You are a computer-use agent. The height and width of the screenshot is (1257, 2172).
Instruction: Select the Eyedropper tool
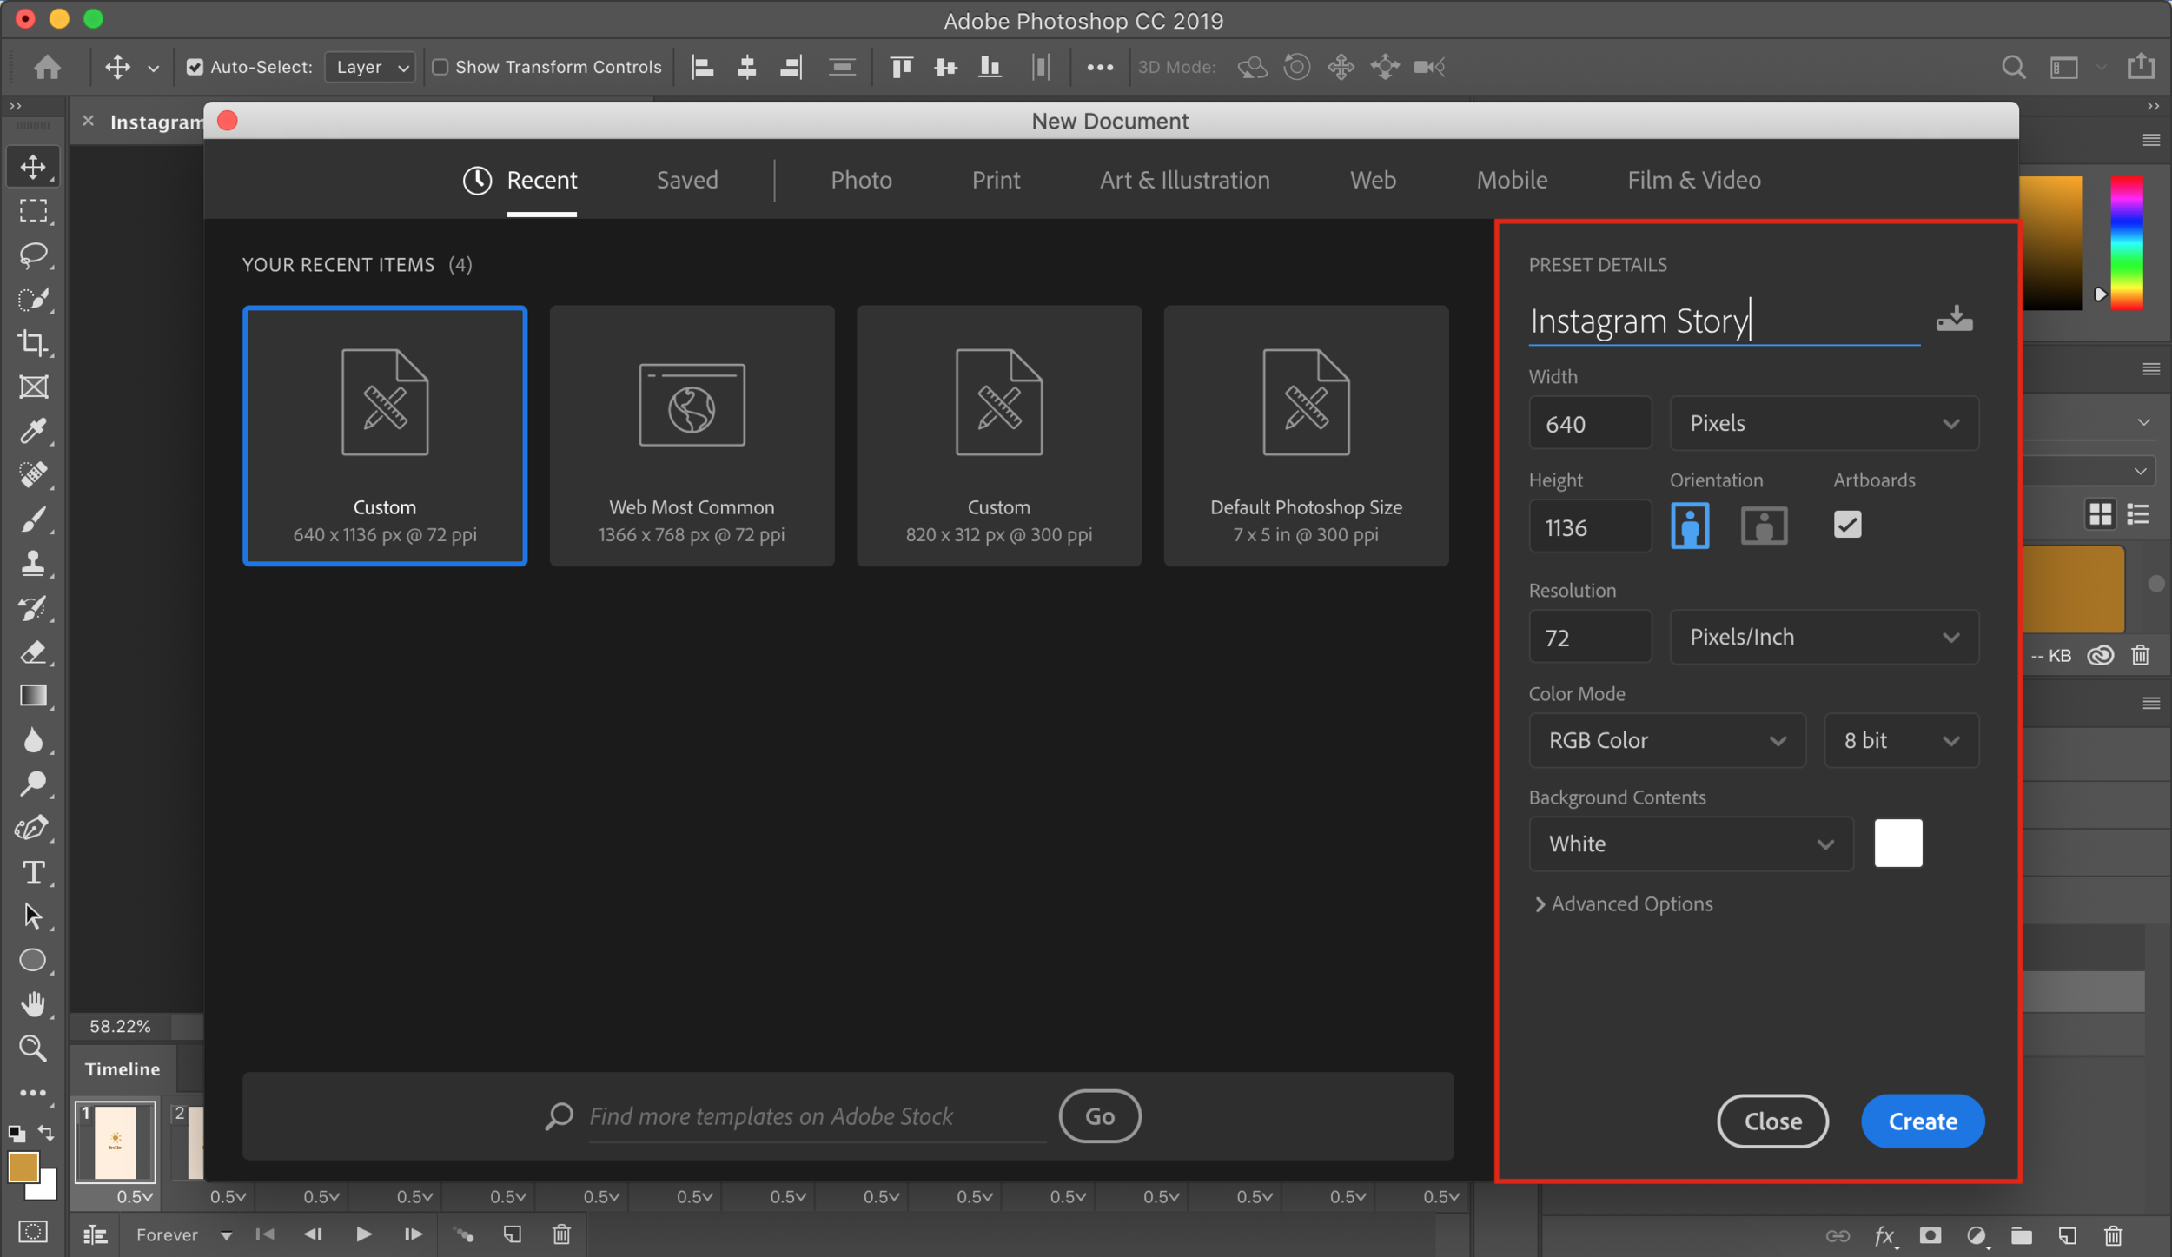33,432
